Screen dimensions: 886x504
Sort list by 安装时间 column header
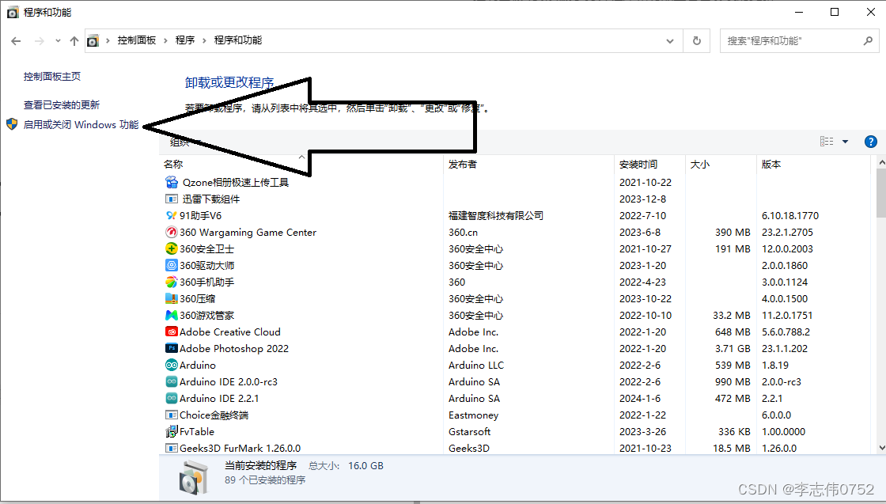[x=638, y=165]
